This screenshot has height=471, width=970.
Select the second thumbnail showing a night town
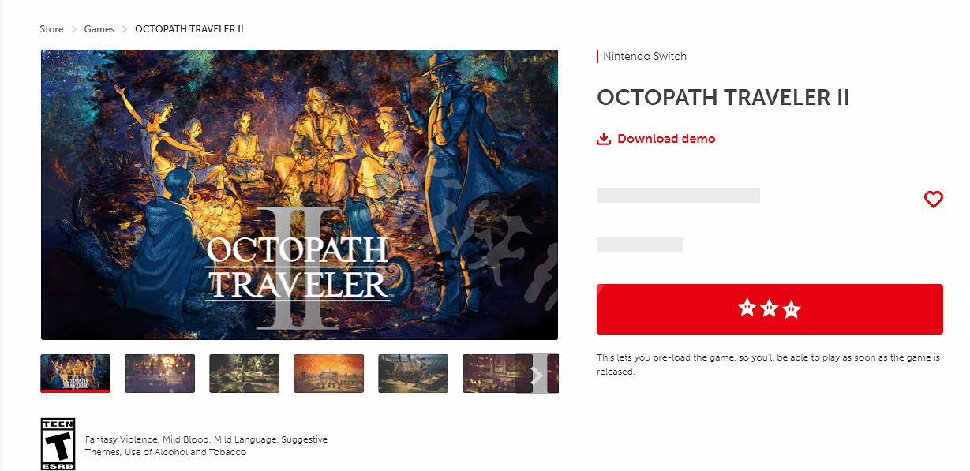click(x=159, y=373)
